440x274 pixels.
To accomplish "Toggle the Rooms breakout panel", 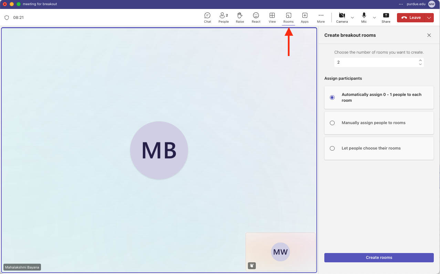I will coord(288,18).
